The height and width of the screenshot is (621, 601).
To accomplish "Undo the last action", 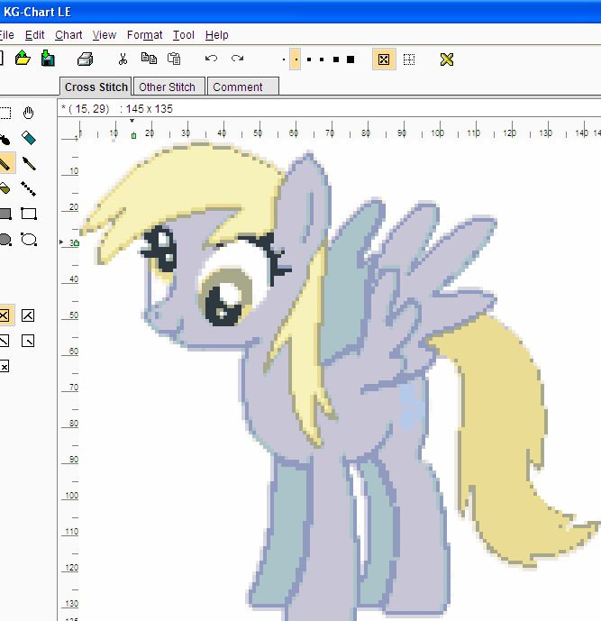I will point(211,59).
